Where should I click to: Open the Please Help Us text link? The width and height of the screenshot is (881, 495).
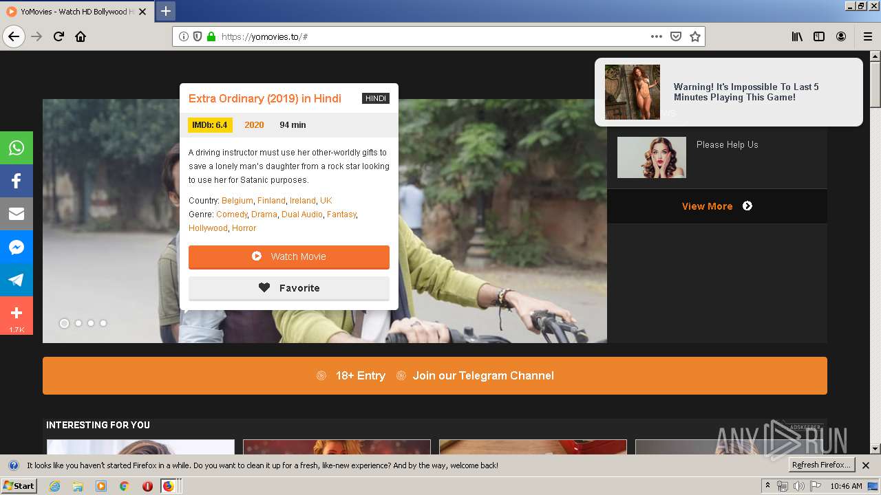point(727,144)
